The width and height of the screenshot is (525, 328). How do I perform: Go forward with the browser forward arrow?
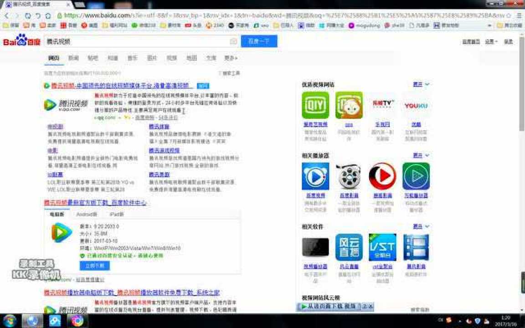pyautogui.click(x=17, y=16)
